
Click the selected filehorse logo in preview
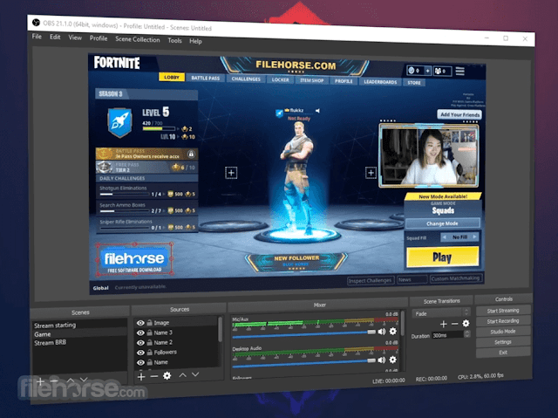click(134, 260)
